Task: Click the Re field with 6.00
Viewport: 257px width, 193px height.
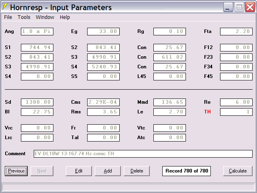Action: 236,103
